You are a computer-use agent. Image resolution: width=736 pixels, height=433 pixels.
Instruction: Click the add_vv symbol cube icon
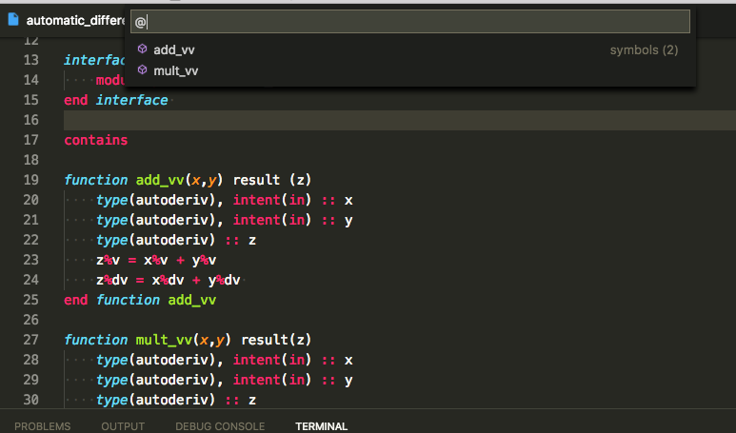(x=142, y=49)
